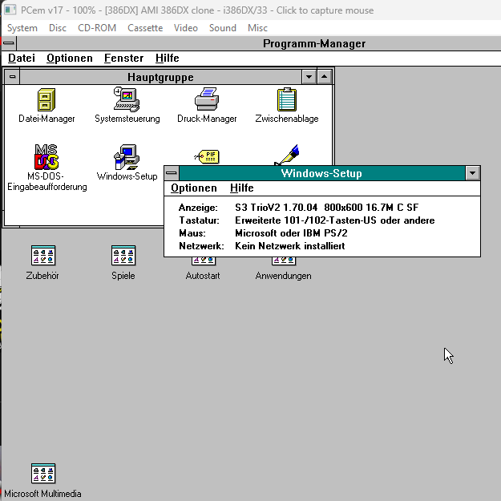This screenshot has height=501, width=501.
Task: Click the PCem window app icon
Action: click(10, 10)
